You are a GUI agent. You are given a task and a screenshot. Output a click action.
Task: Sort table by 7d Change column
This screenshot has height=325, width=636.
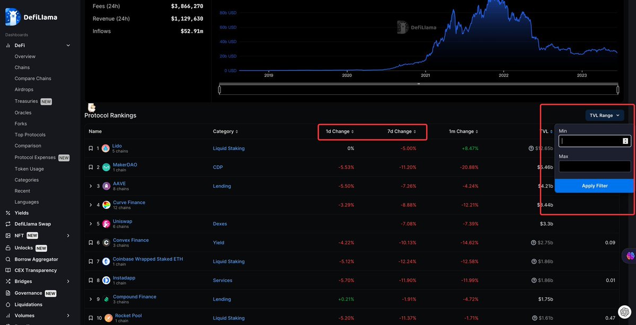point(402,131)
